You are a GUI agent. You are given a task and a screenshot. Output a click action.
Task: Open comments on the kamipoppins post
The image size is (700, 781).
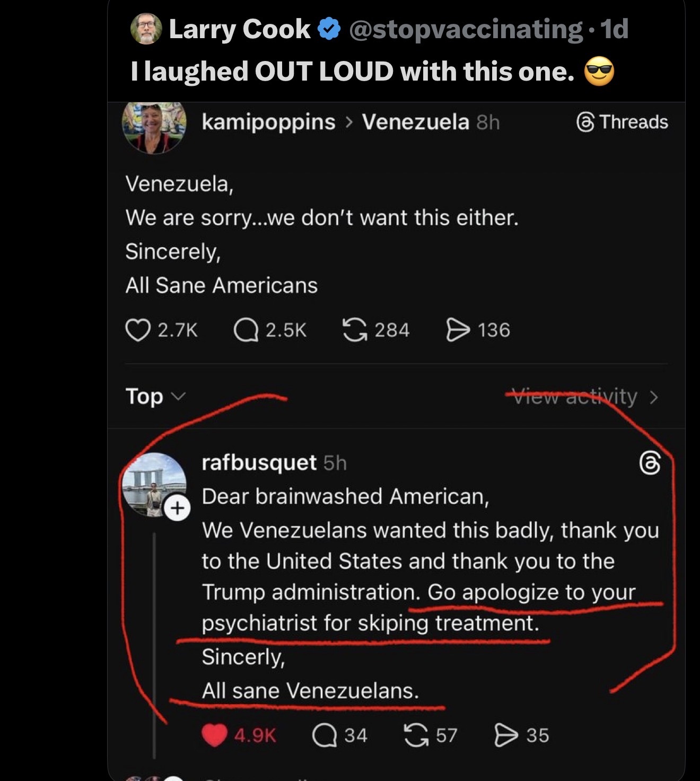coord(246,330)
